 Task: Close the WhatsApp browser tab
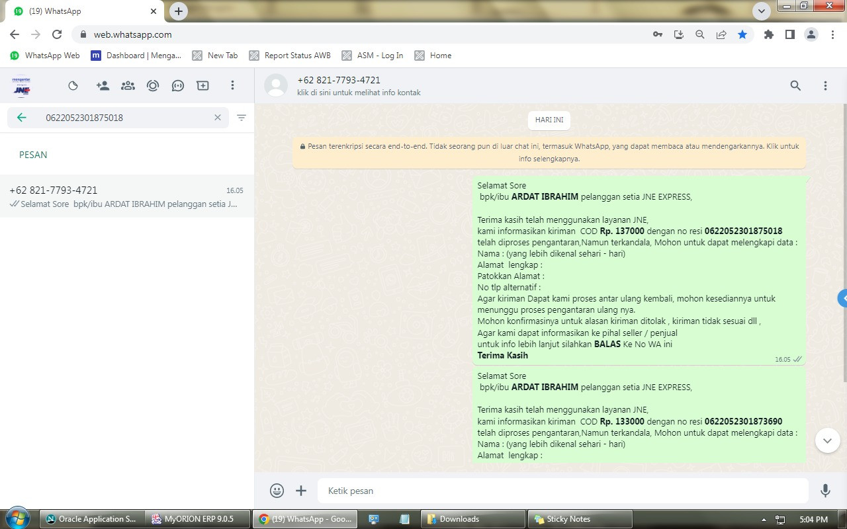(x=154, y=11)
